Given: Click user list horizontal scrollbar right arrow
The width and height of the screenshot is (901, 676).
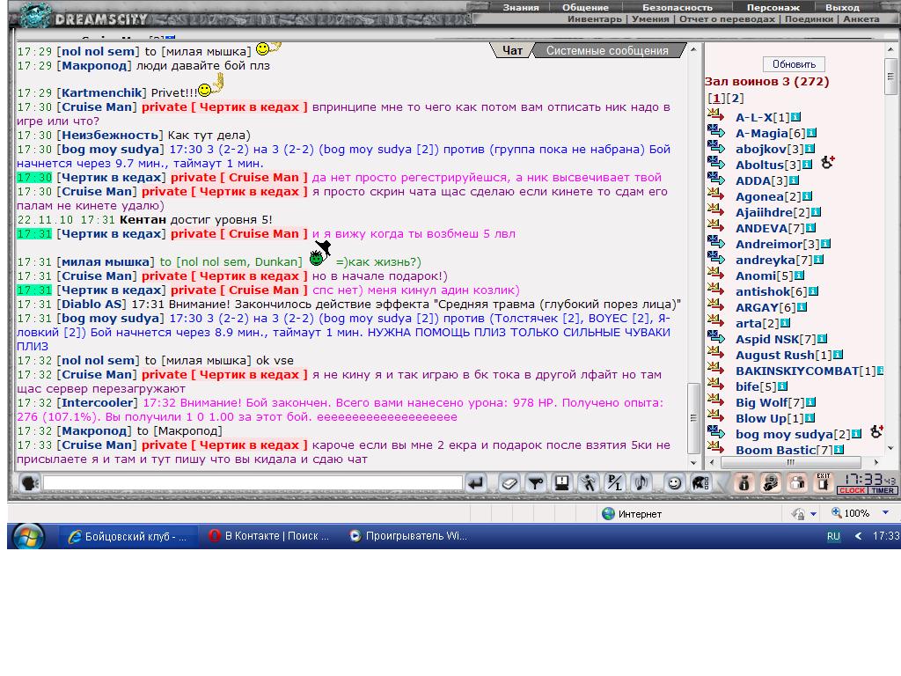Looking at the screenshot, I should tap(876, 462).
